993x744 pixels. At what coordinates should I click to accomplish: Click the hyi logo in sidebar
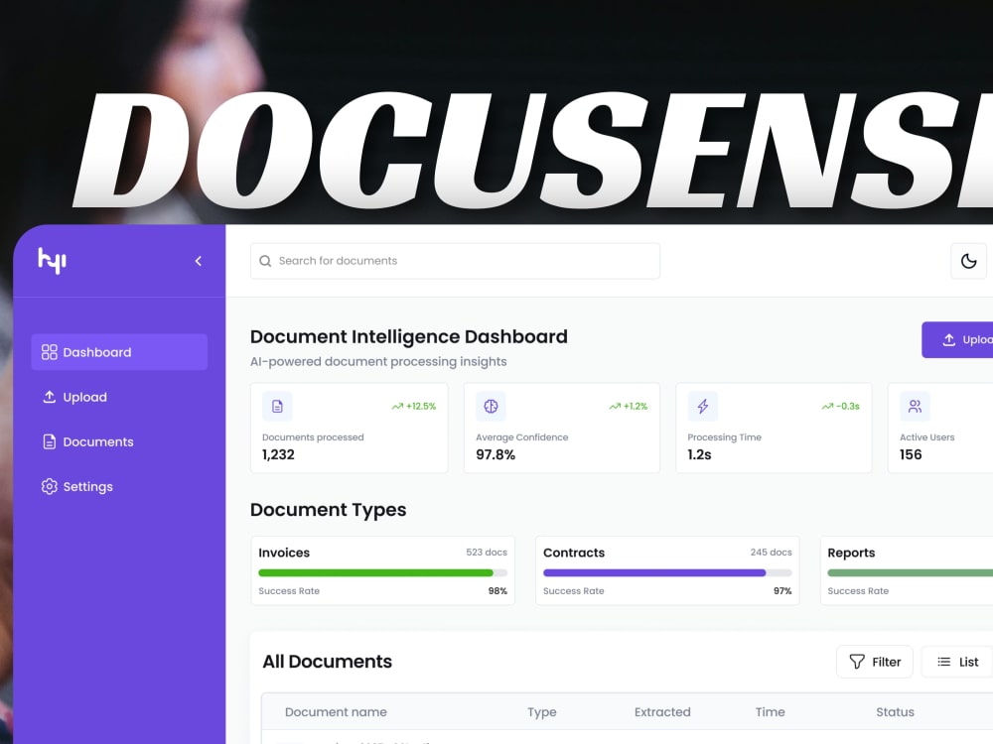coord(52,260)
